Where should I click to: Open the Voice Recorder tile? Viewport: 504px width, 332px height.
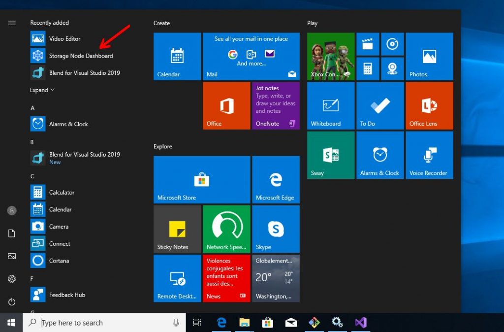click(x=429, y=155)
